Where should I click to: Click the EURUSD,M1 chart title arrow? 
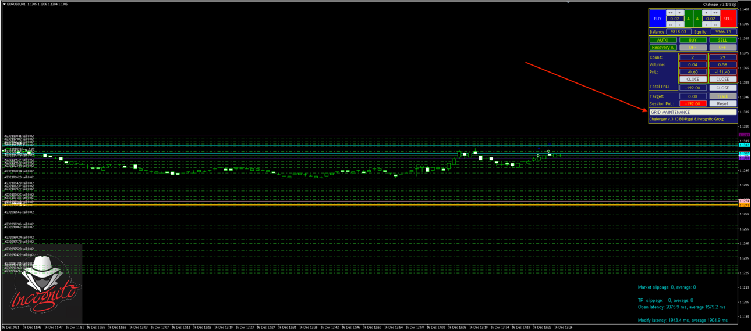(x=5, y=4)
